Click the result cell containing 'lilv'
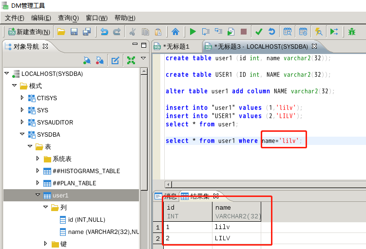 tap(236, 227)
